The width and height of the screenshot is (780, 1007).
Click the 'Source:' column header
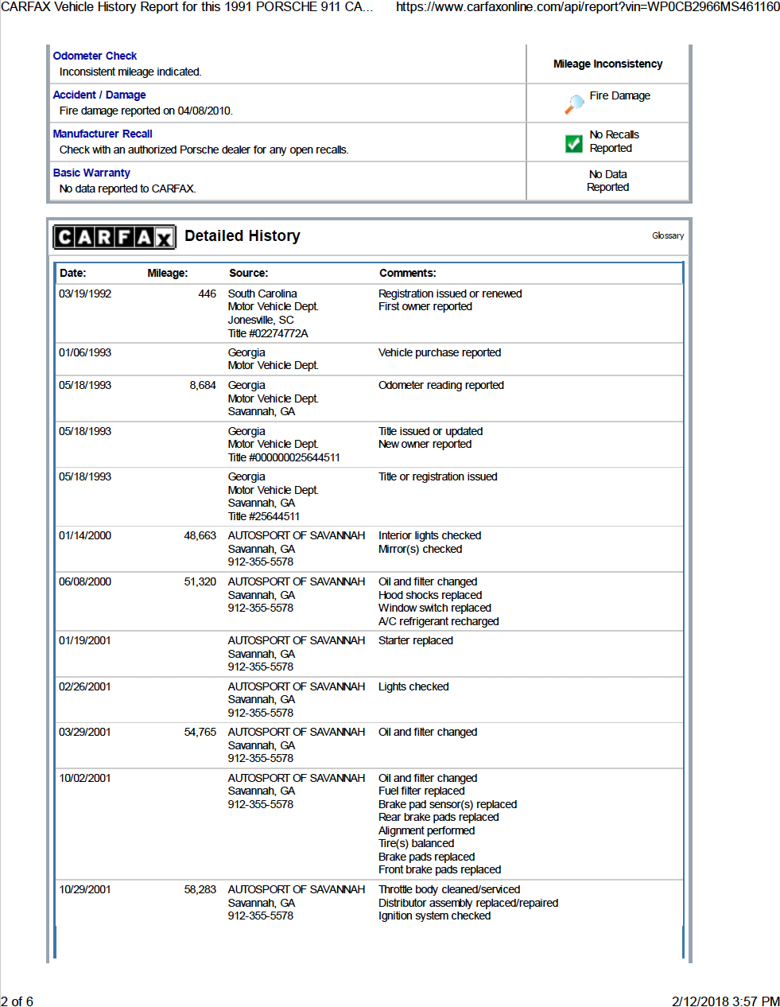(249, 273)
